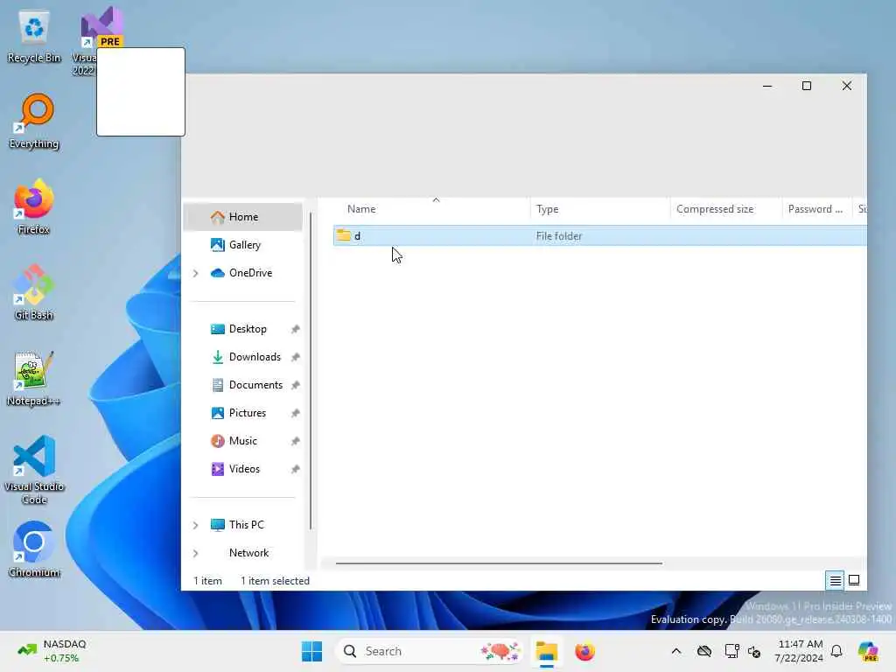Open the Windows Start menu
Viewport: 896px width, 672px height.
point(312,651)
